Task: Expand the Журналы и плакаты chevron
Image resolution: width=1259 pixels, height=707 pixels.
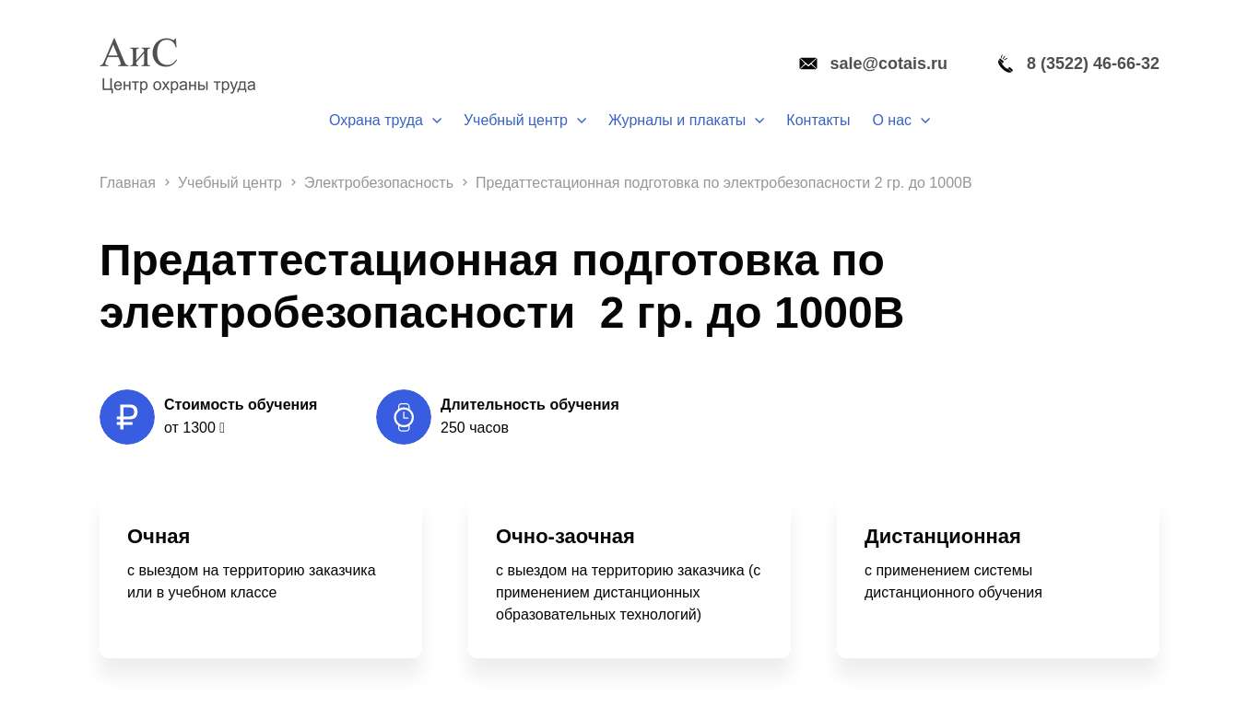Action: pos(759,121)
